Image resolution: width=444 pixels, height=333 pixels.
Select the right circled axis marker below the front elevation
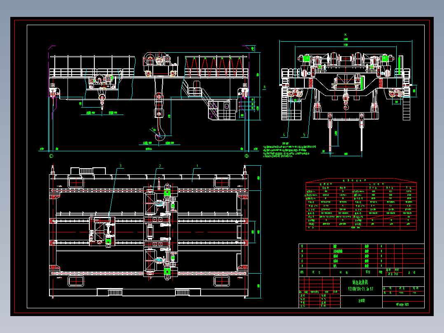(247, 156)
